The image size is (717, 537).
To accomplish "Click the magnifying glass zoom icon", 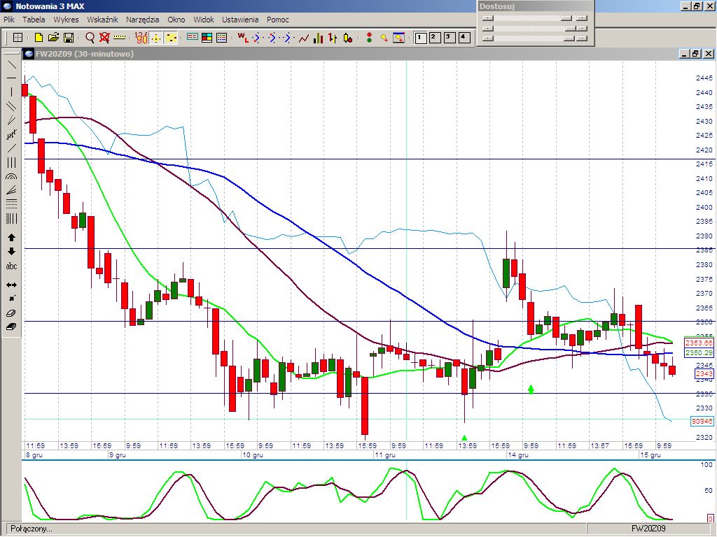I will pos(90,38).
